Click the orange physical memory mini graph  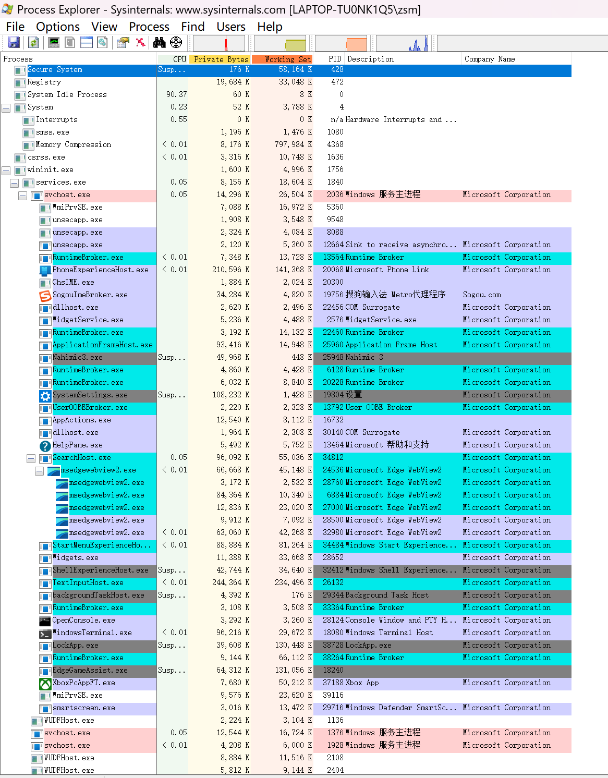click(x=341, y=43)
